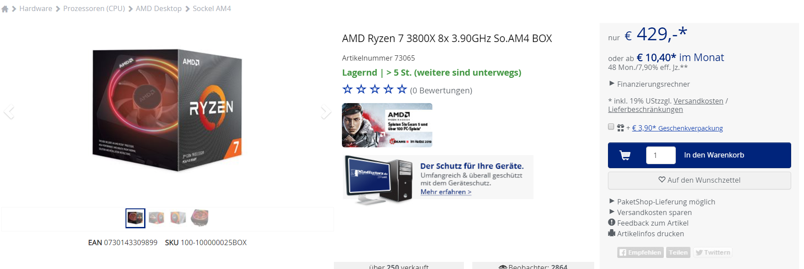
Task: Click Twittern button
Action: [713, 253]
